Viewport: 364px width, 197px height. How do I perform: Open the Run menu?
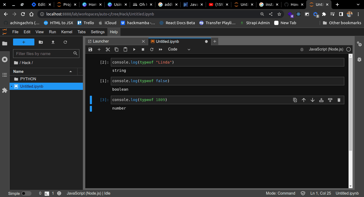52,32
